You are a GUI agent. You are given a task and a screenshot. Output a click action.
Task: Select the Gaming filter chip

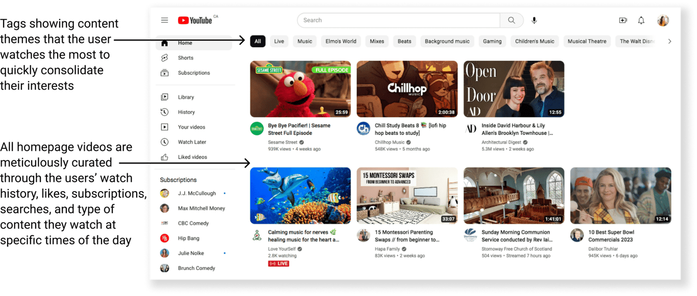click(492, 41)
